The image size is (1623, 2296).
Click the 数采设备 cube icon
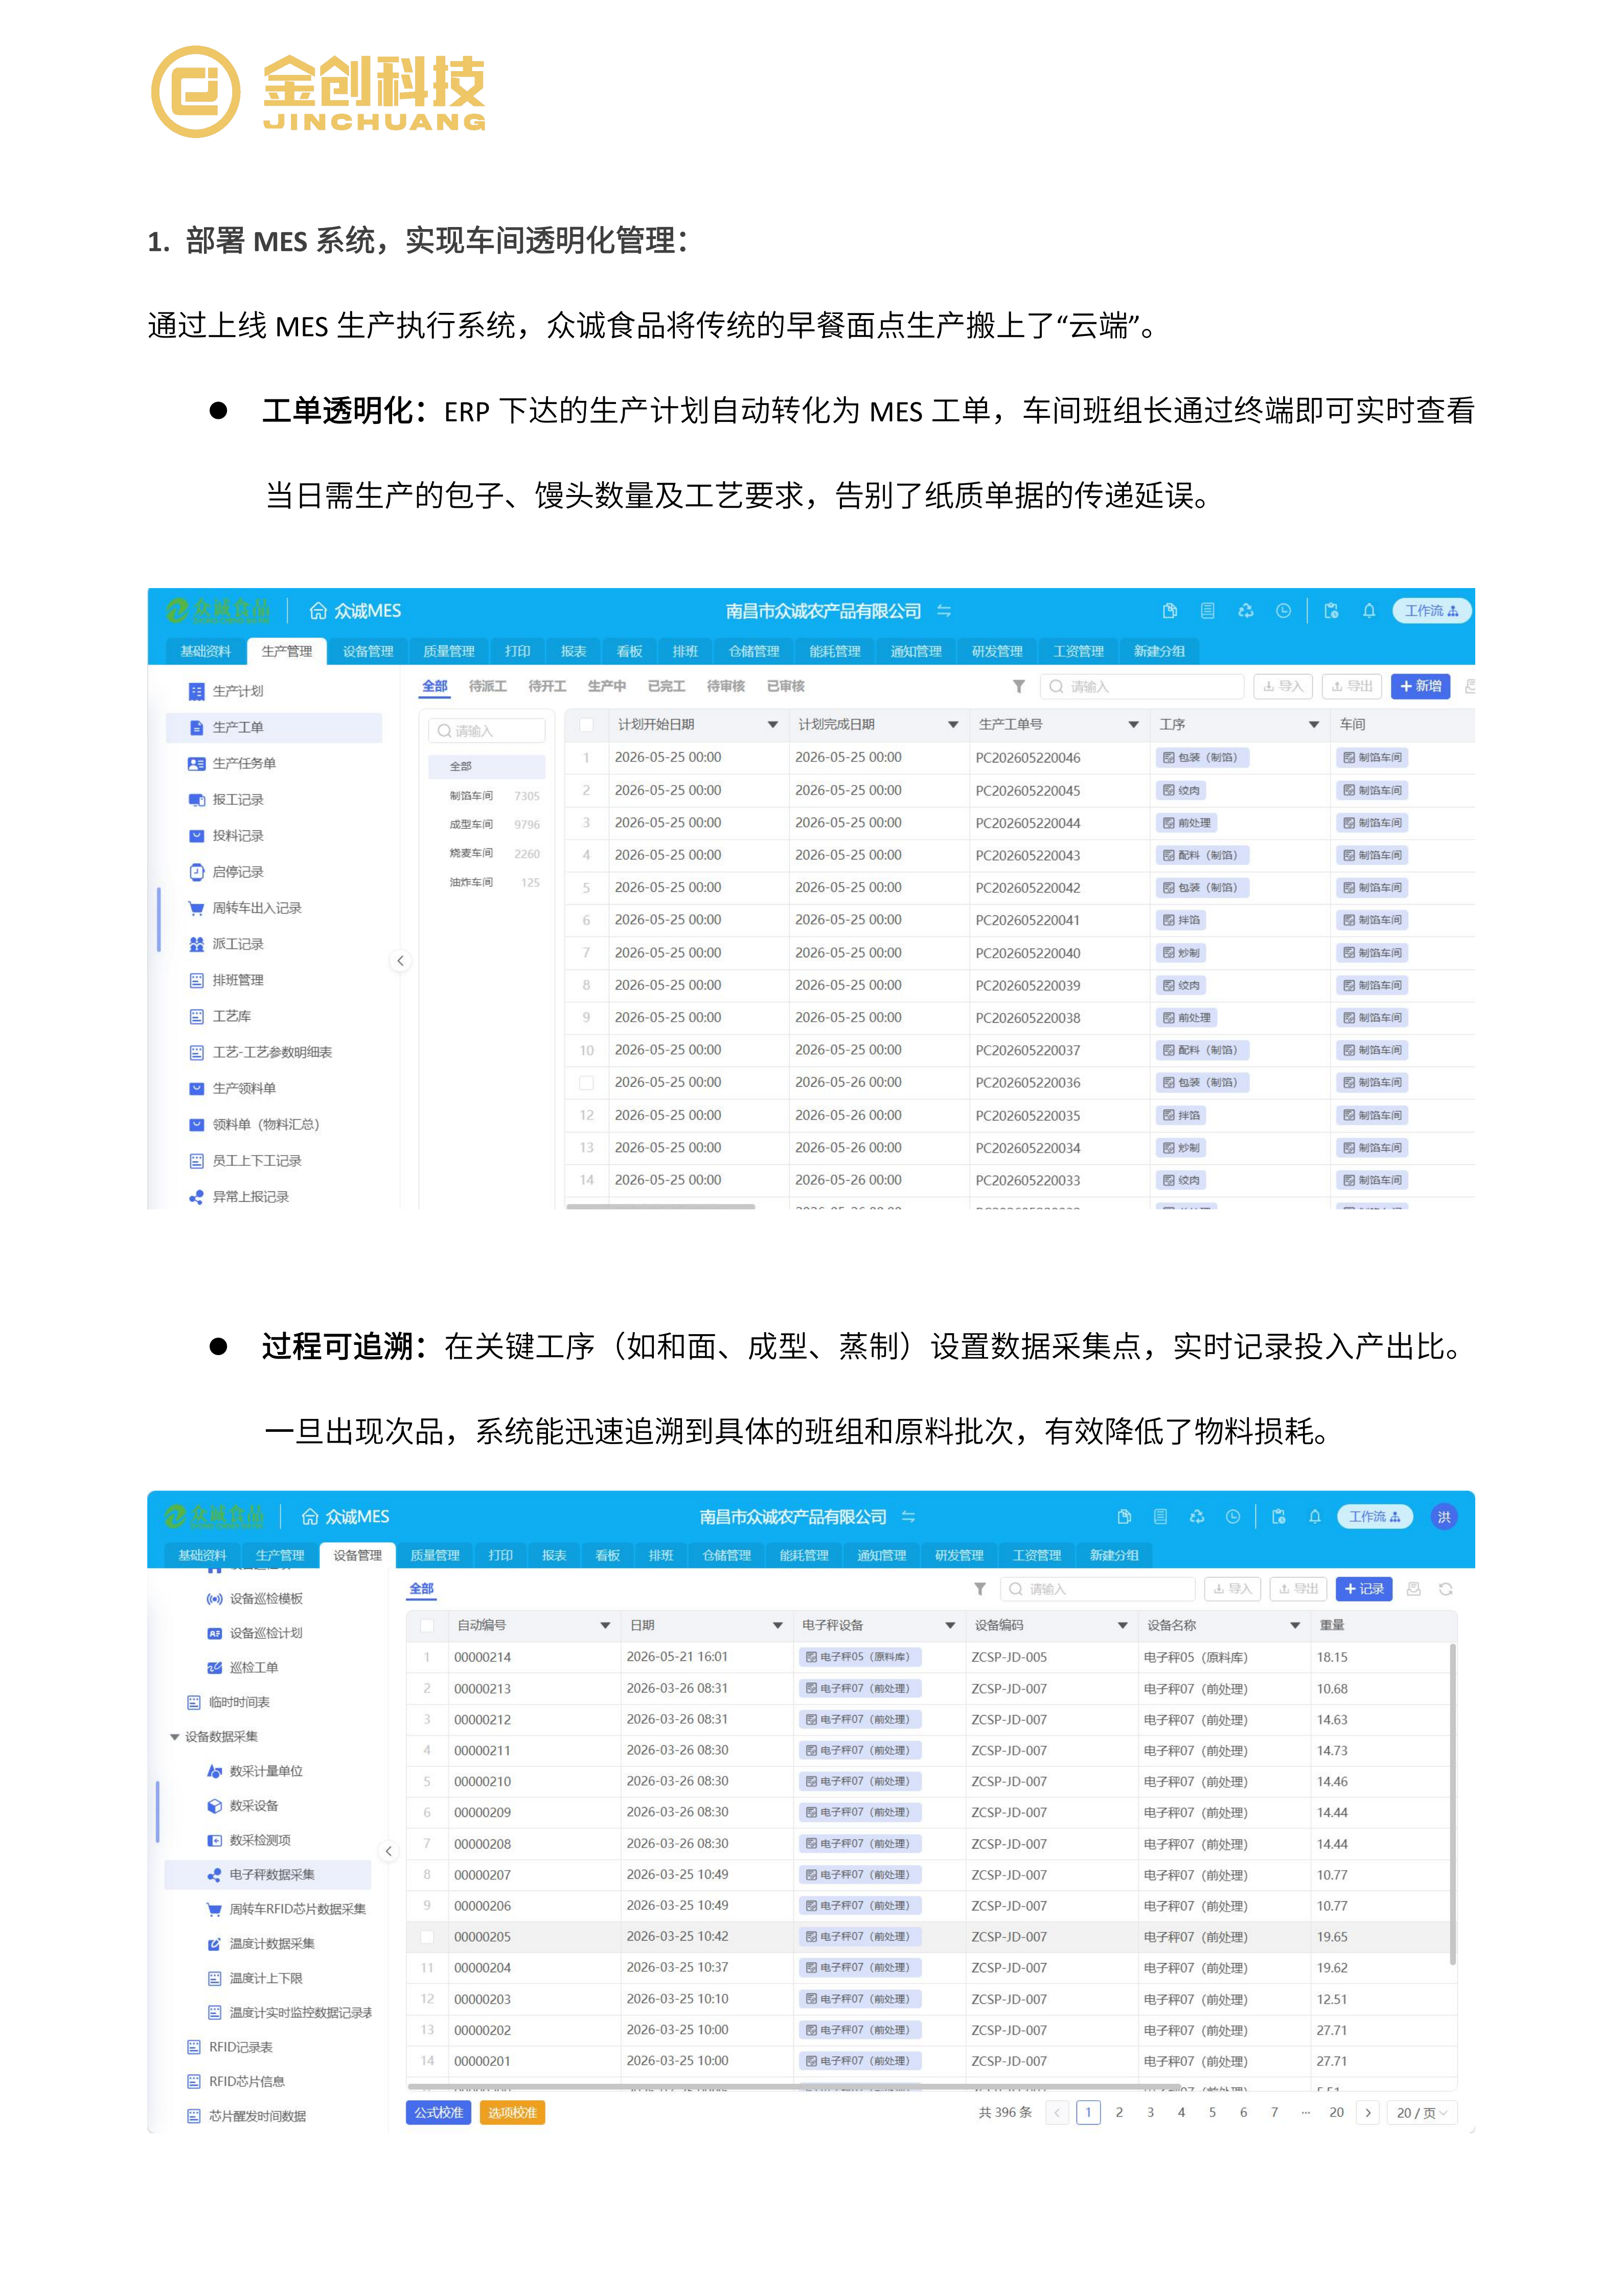(x=214, y=1805)
